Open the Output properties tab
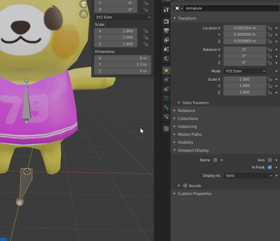The height and width of the screenshot is (241, 280). tap(166, 30)
